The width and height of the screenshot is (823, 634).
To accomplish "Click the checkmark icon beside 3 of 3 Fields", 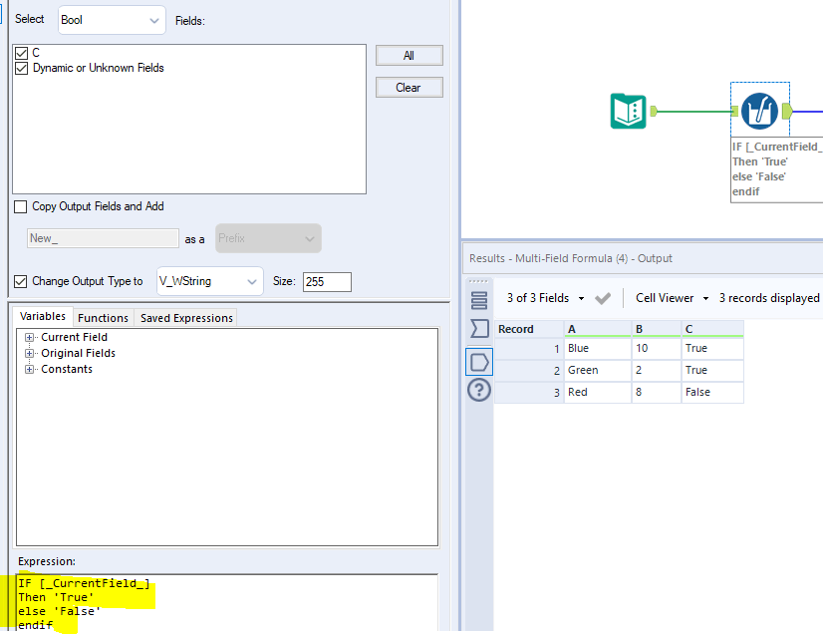I will pos(602,297).
